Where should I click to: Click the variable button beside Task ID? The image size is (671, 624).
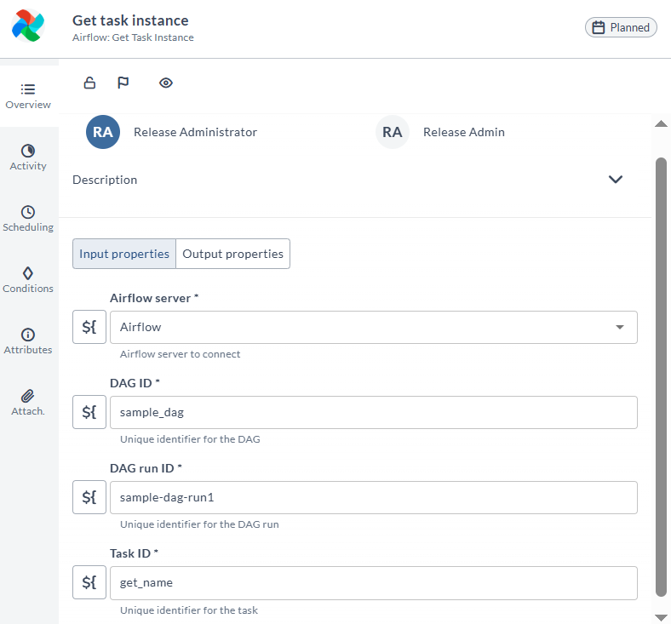(x=89, y=582)
